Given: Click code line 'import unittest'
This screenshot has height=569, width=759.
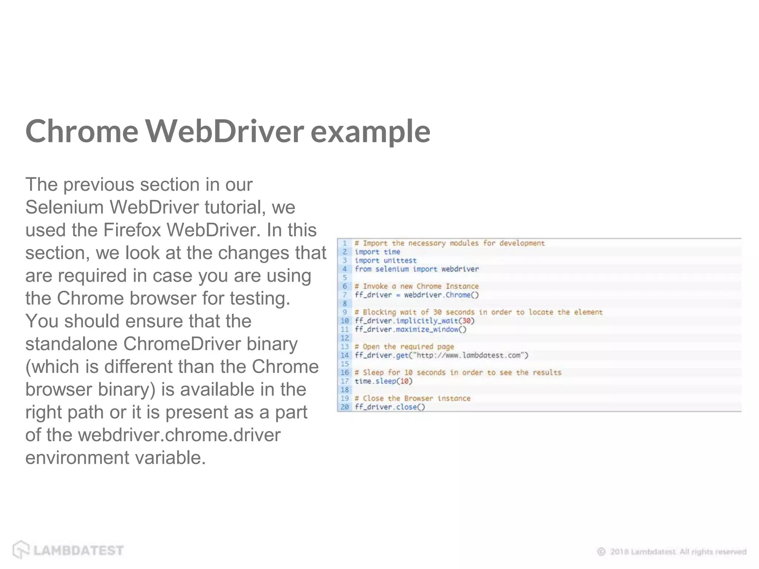Looking at the screenshot, I should [385, 260].
